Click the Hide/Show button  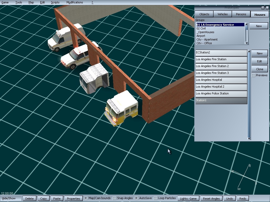(x=11, y=198)
